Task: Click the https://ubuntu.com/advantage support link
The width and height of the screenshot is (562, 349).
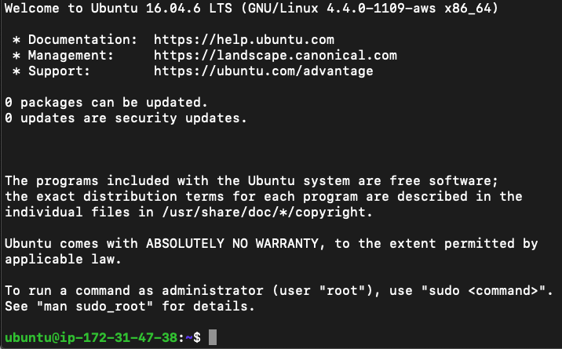Action: (263, 71)
